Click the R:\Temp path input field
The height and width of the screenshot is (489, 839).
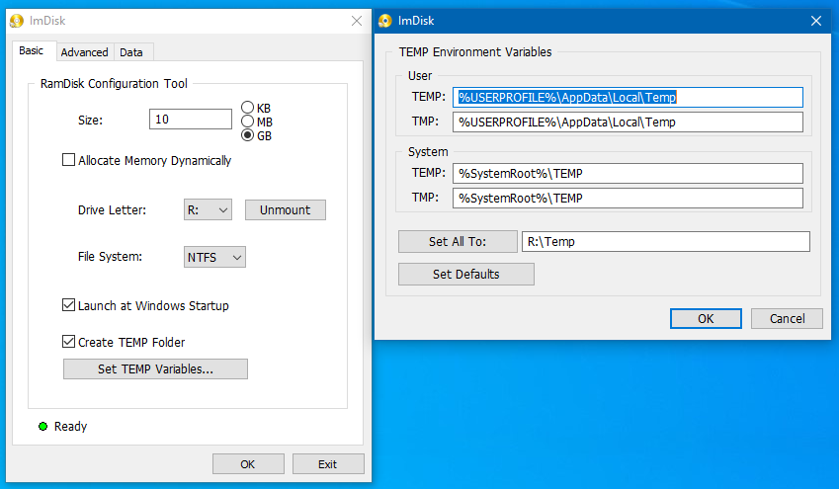coord(666,242)
